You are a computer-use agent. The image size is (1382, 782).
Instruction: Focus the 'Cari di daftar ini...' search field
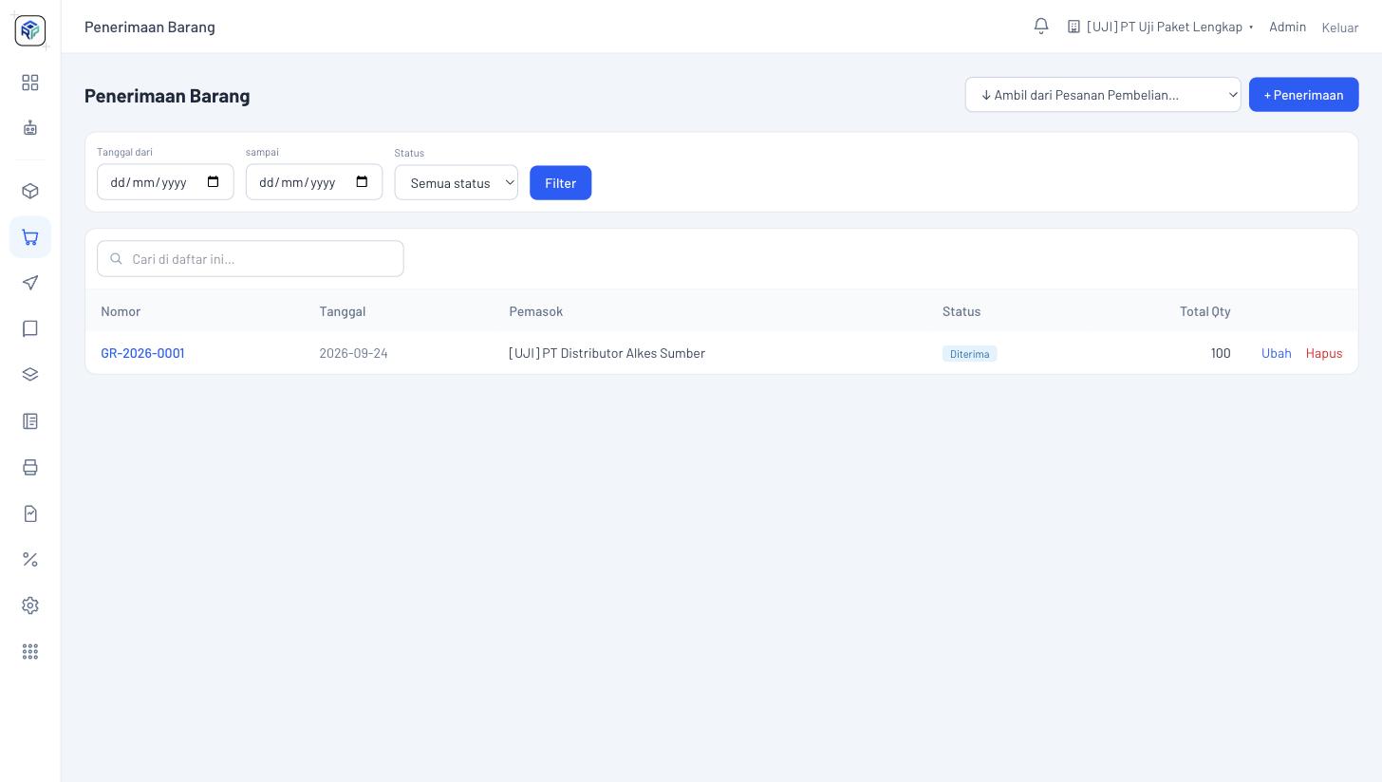coord(251,259)
